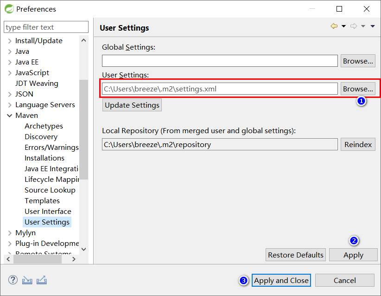The width and height of the screenshot is (381, 296).
Task: Select Errors/Warnings under Maven
Action: 51,148
